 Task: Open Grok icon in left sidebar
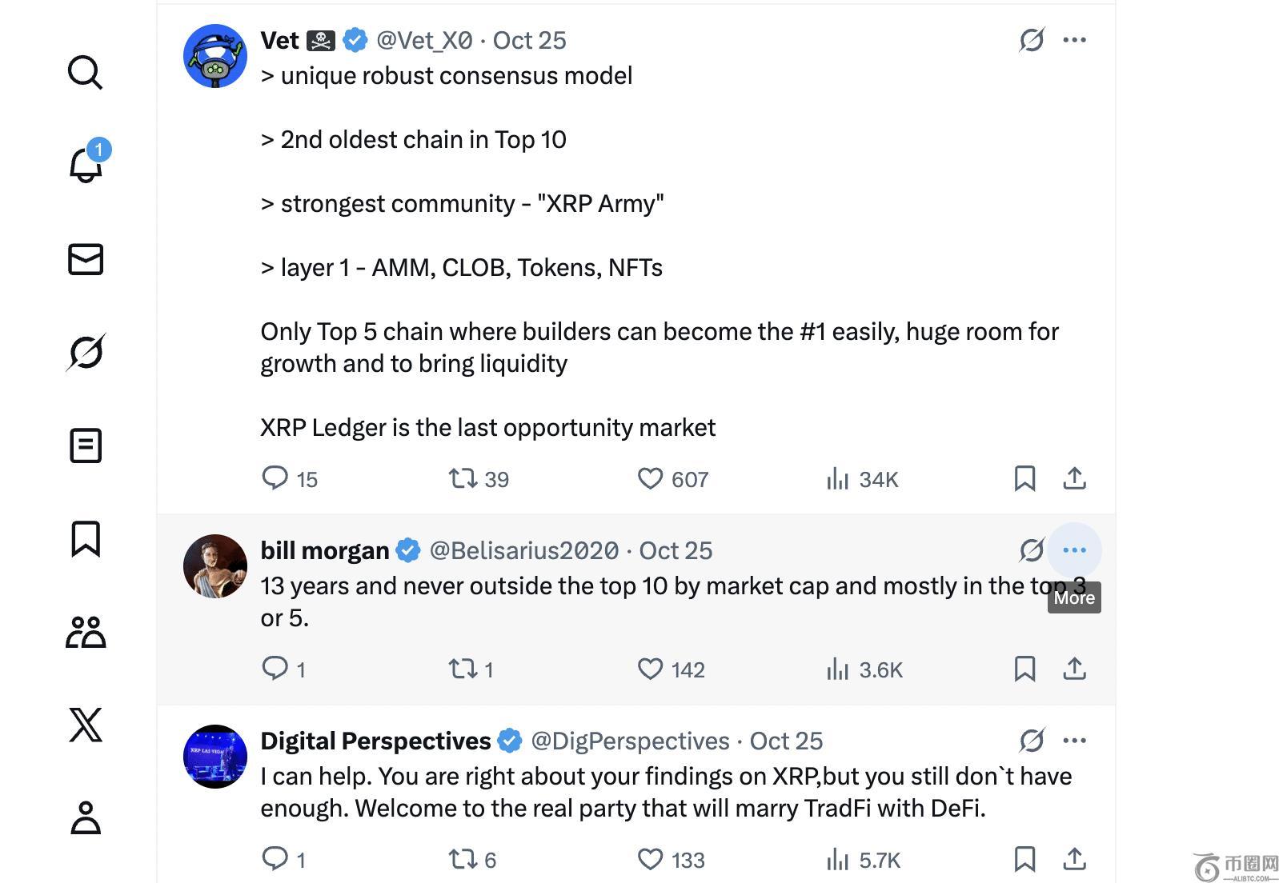(x=86, y=352)
